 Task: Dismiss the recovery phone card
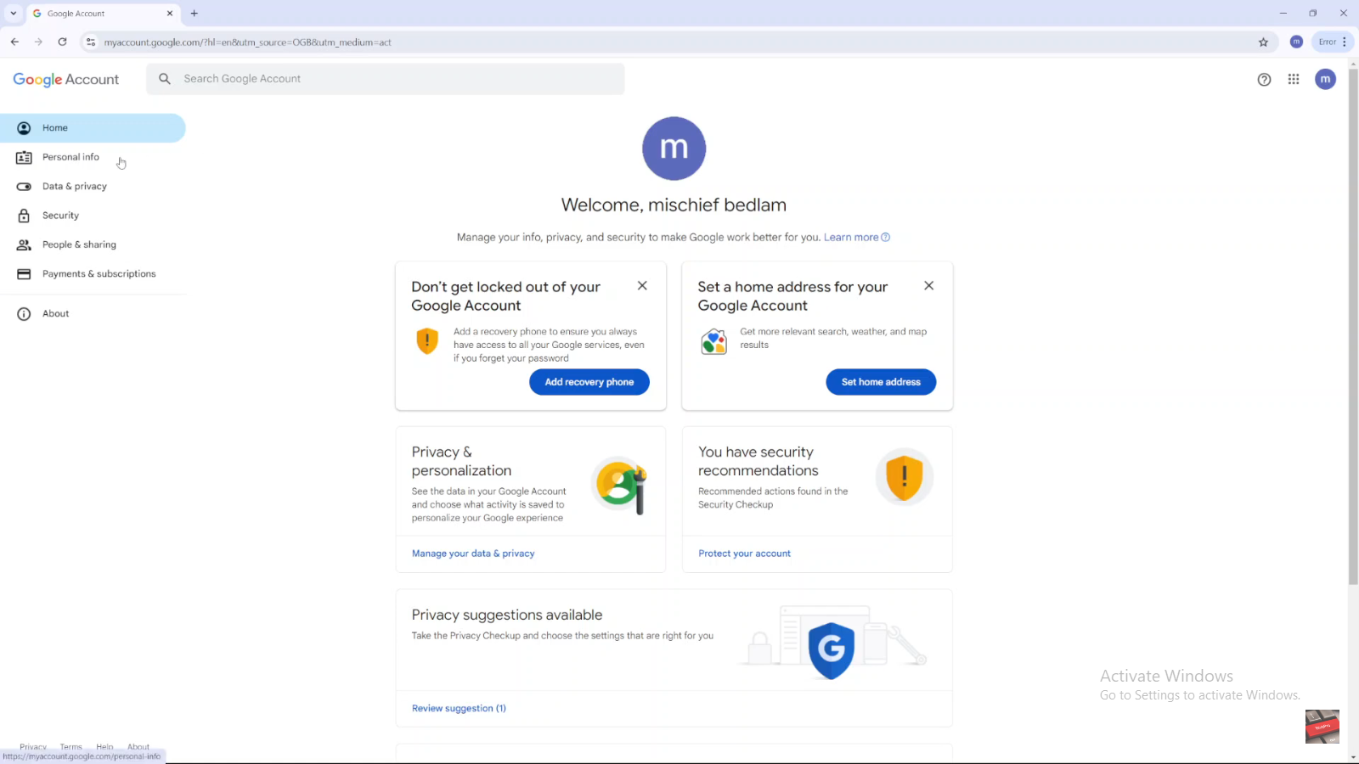point(642,286)
